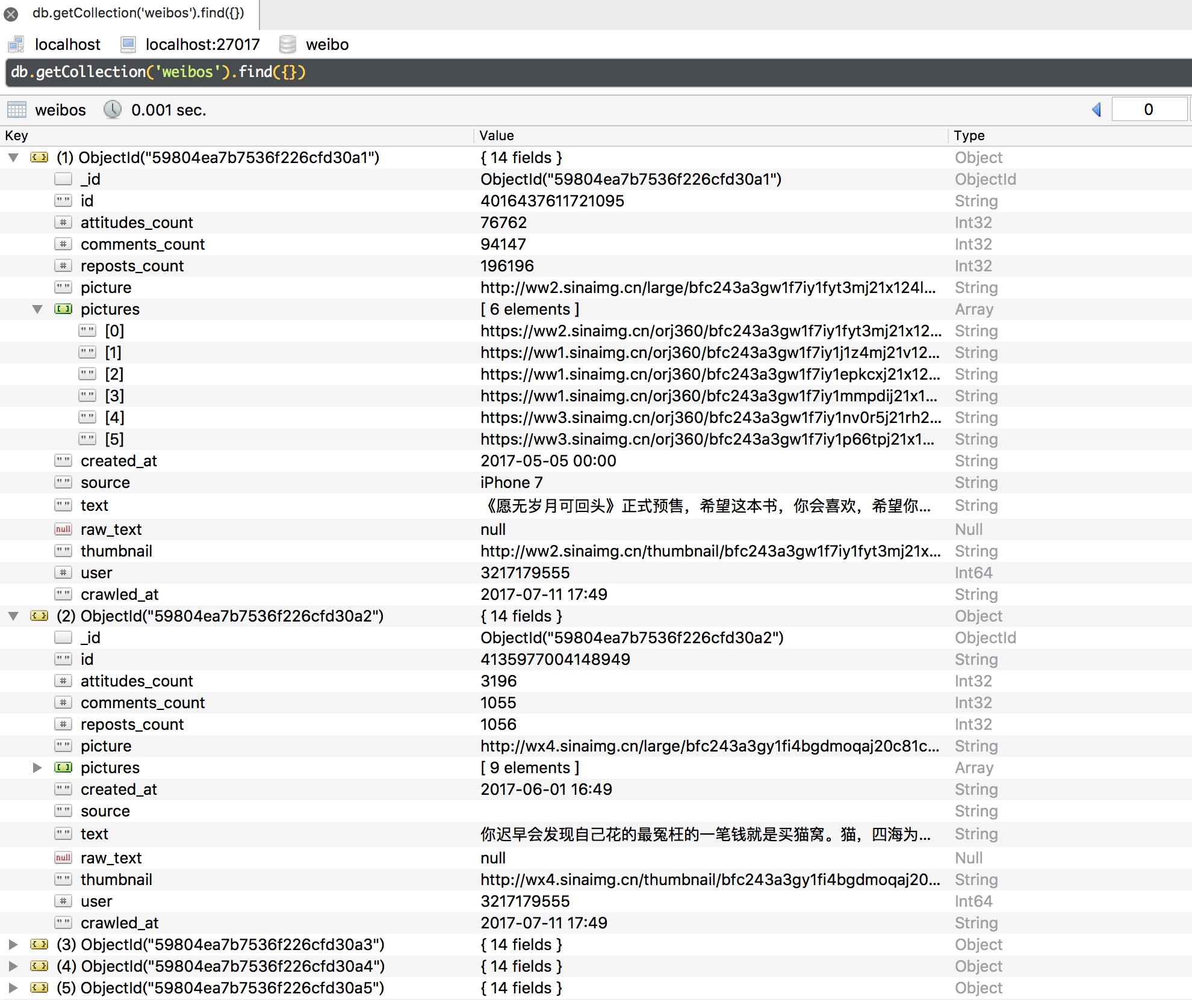Select thumbnail row with wx4.sinaimg.cn/thumbnail URL
The height and width of the screenshot is (1000, 1192).
pyautogui.click(x=596, y=880)
